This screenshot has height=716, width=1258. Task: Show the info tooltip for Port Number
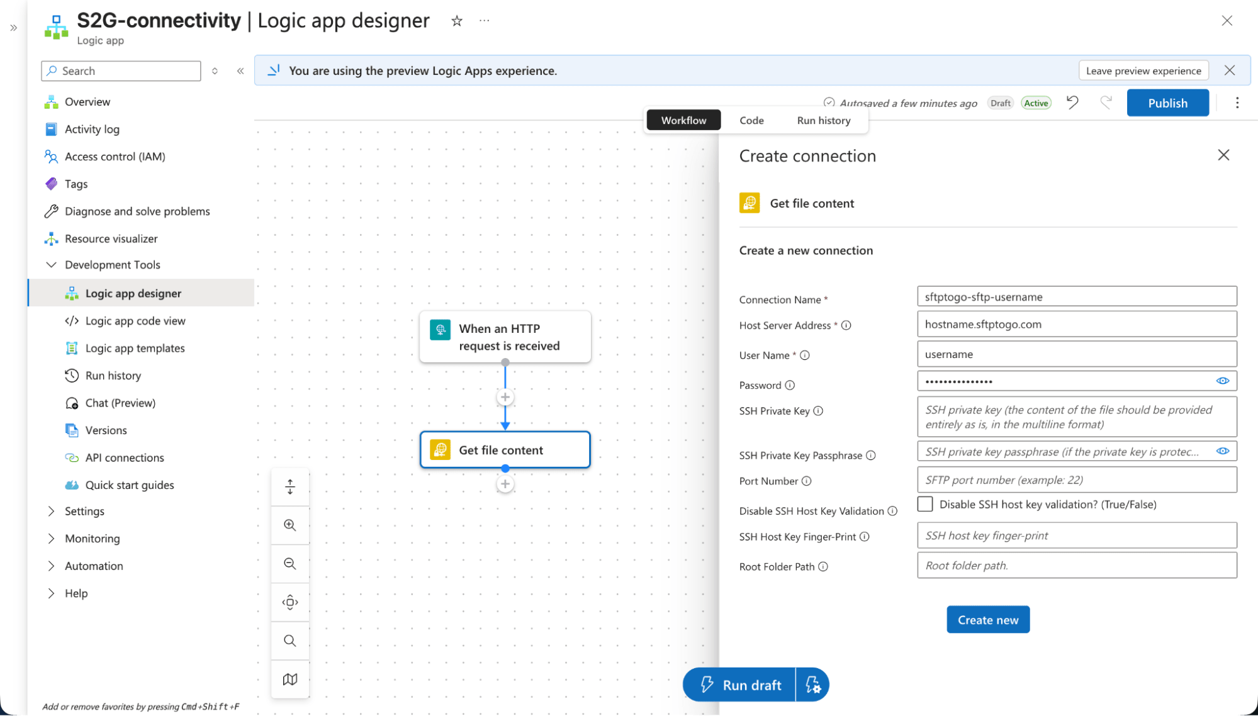(807, 481)
